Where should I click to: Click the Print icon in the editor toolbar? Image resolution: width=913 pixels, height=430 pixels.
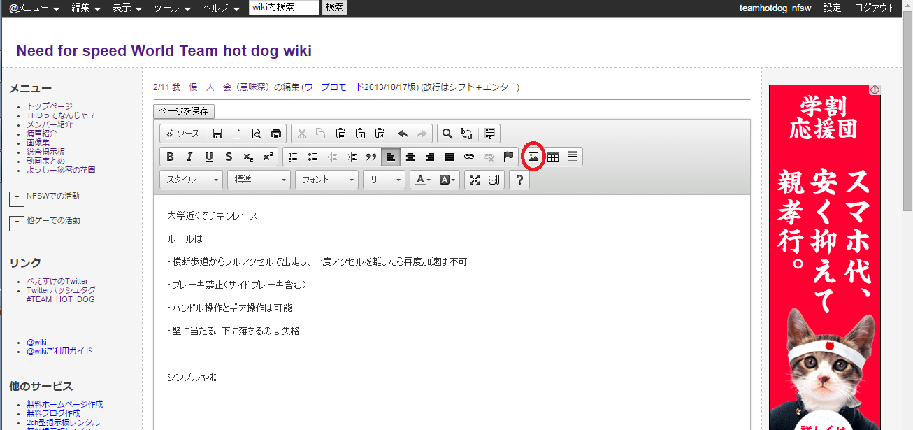276,134
